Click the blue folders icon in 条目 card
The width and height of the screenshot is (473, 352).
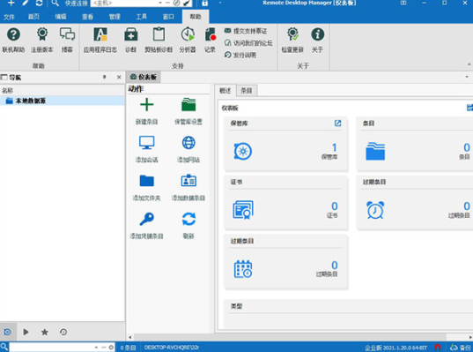pos(375,151)
